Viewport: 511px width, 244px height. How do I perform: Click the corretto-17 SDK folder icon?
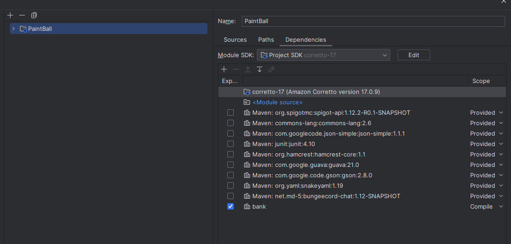247,92
